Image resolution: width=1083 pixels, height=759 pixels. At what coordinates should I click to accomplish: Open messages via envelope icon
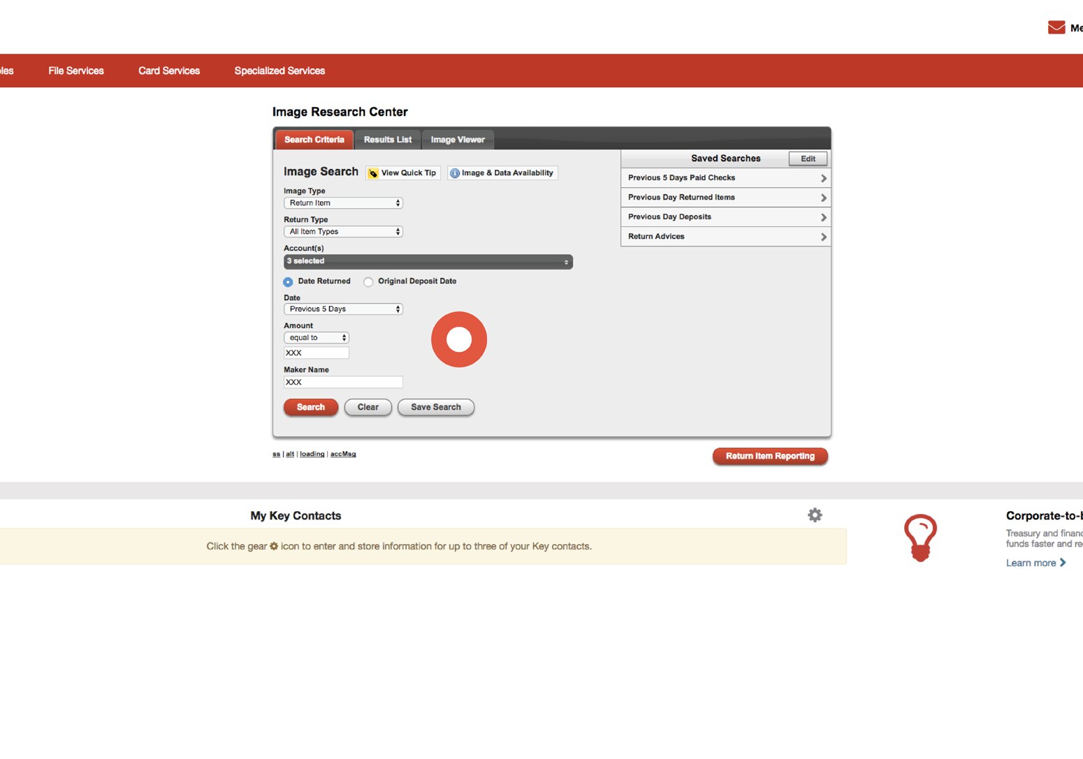pos(1055,27)
